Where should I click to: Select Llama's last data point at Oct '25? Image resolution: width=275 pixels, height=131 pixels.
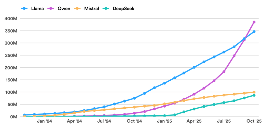254,32
